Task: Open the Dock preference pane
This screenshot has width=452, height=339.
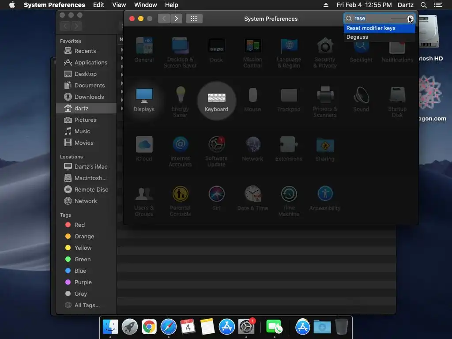Action: point(216,50)
